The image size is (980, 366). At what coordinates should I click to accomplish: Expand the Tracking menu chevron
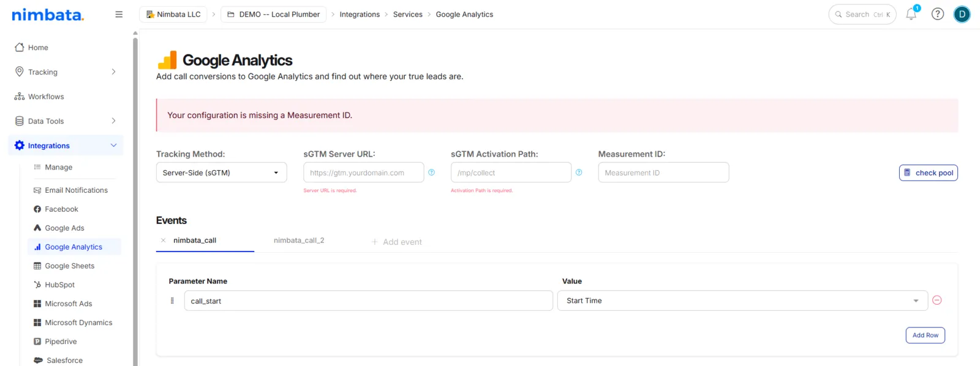coord(113,72)
